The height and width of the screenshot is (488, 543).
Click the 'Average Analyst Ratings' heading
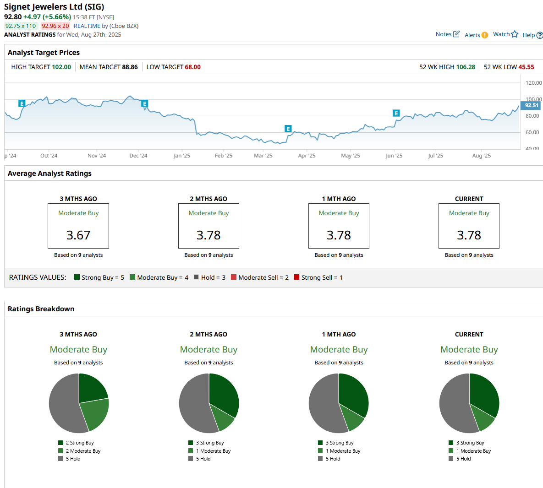[49, 174]
